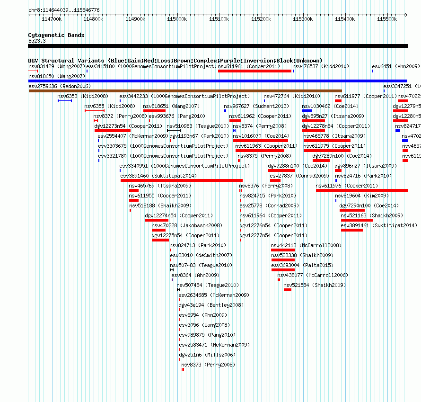Click the dgv12274n54 (Cooper2011) label
421x402 pixels.
[x=179, y=215]
